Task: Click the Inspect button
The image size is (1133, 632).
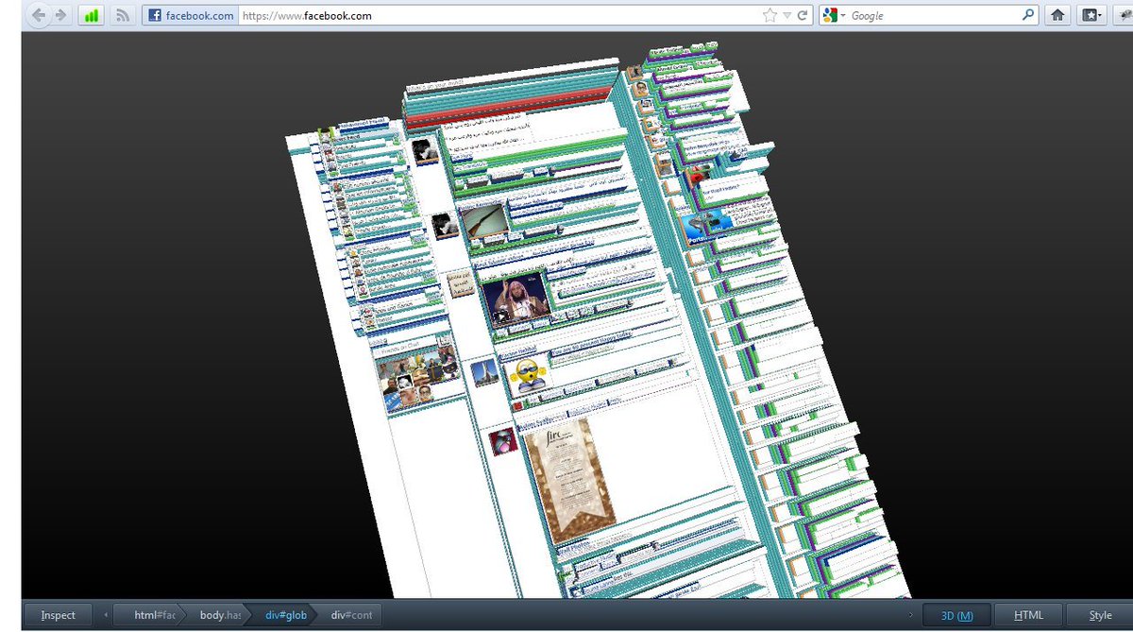Action: click(58, 615)
